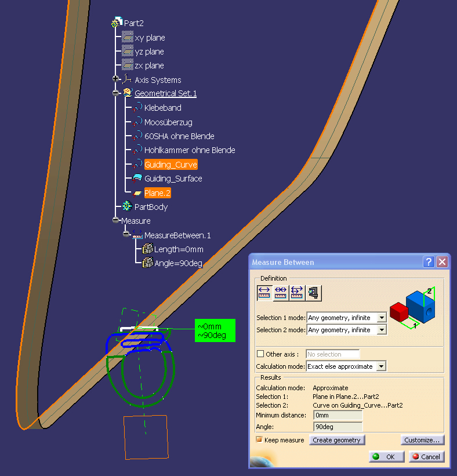Click the green ~0mm ~90deg measure label
The width and height of the screenshot is (457, 476).
point(215,330)
